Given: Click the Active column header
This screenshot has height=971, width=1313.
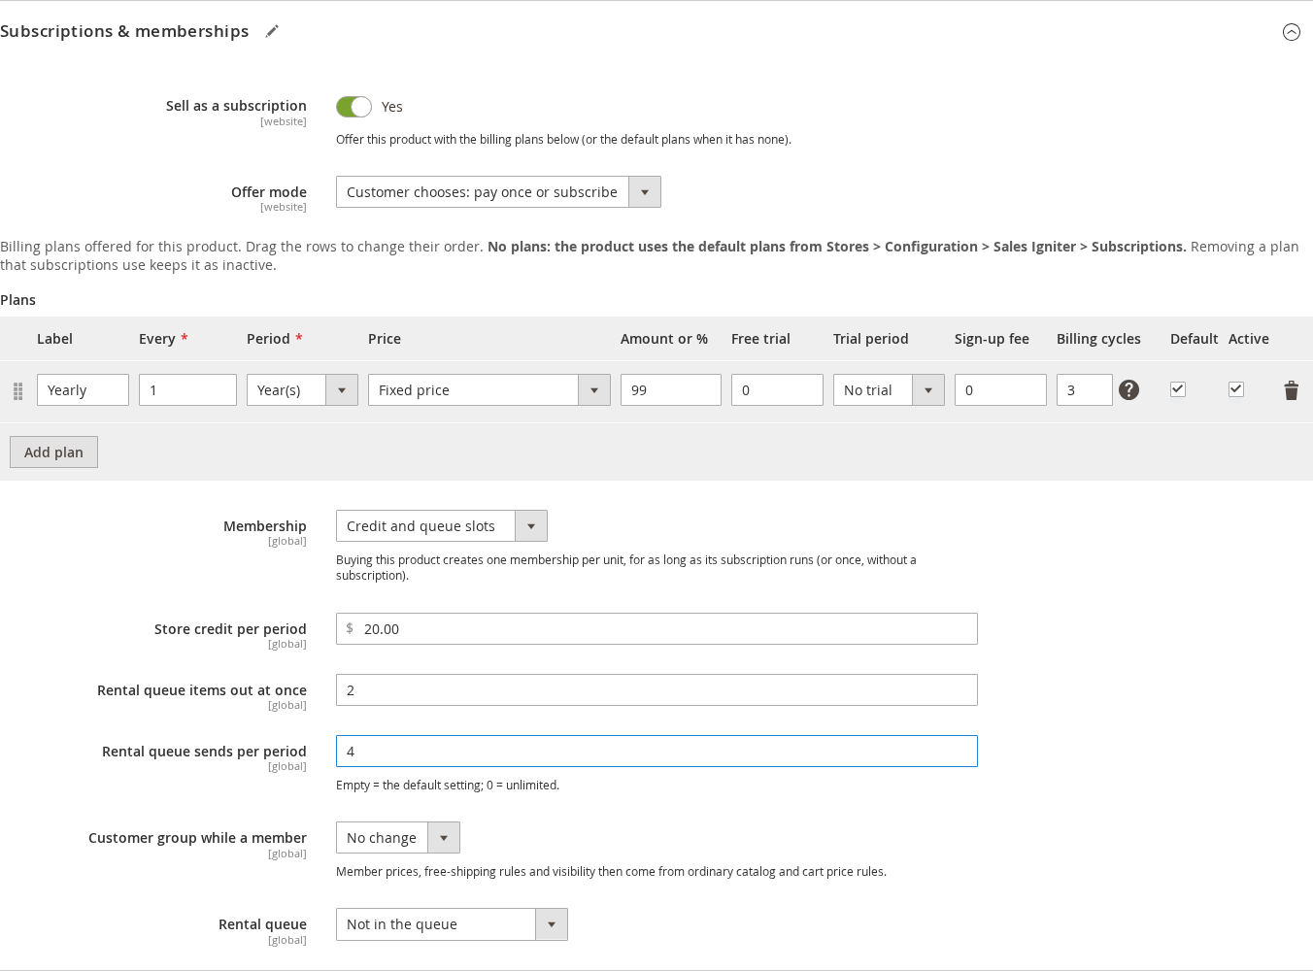Looking at the screenshot, I should tap(1249, 339).
